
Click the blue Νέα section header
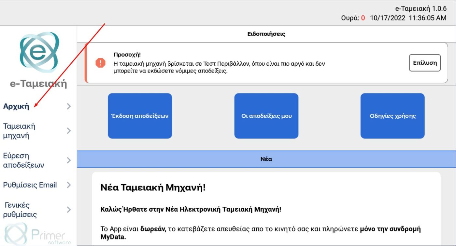(266, 159)
